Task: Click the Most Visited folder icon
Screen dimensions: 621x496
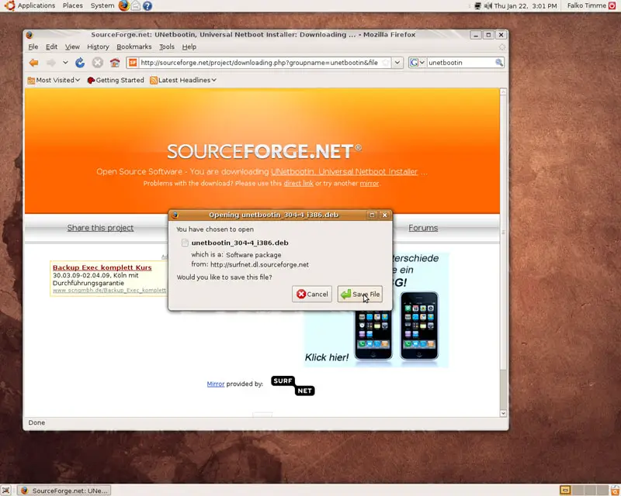Action: [31, 81]
